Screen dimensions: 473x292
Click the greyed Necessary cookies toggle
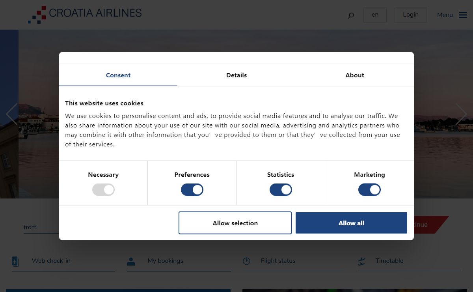pos(103,190)
